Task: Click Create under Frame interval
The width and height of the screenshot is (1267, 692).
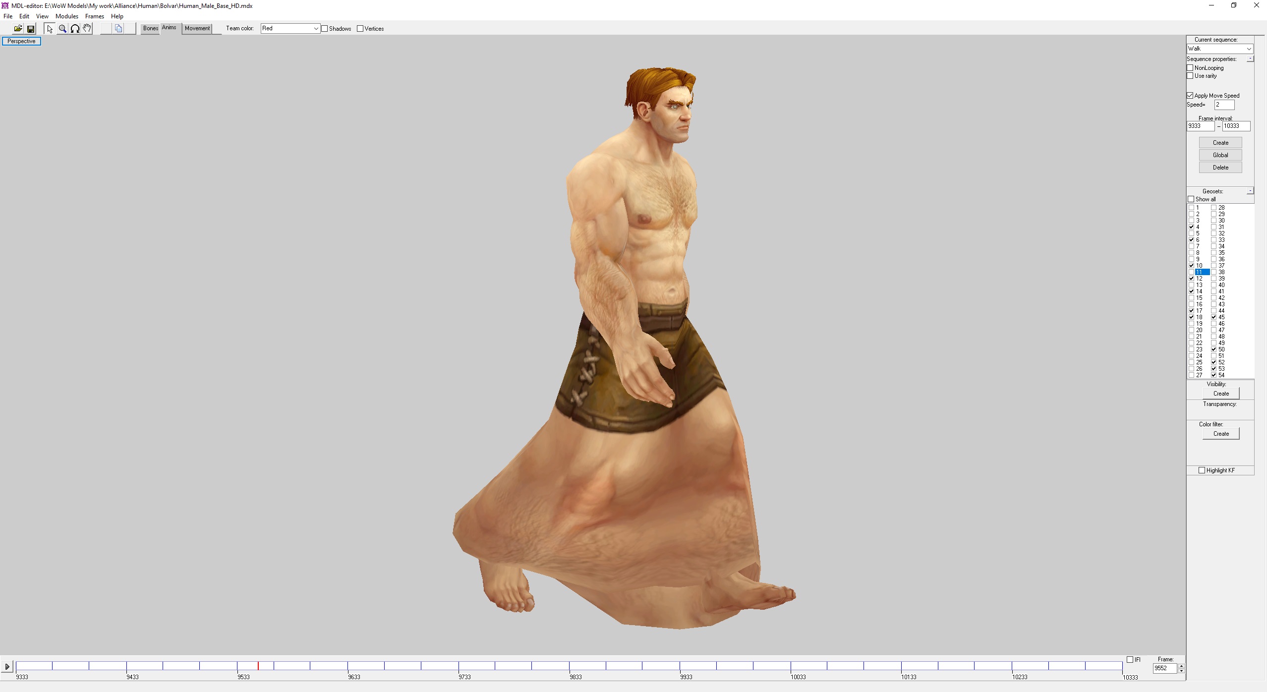Action: pyautogui.click(x=1220, y=143)
